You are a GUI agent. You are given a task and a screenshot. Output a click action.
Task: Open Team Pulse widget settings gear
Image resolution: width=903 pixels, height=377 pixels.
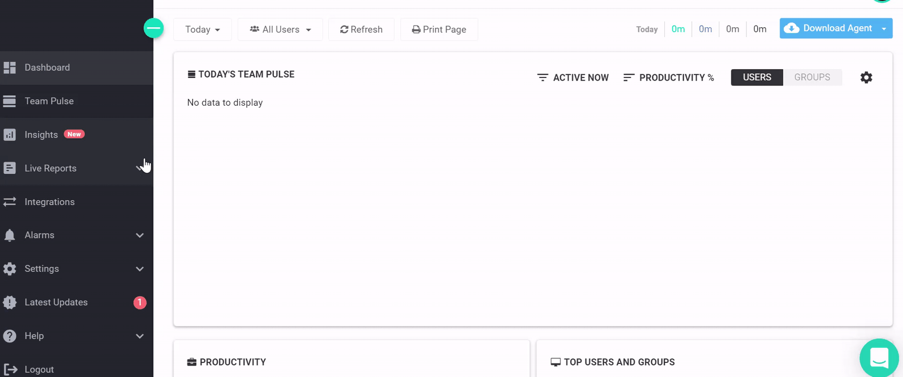[866, 77]
